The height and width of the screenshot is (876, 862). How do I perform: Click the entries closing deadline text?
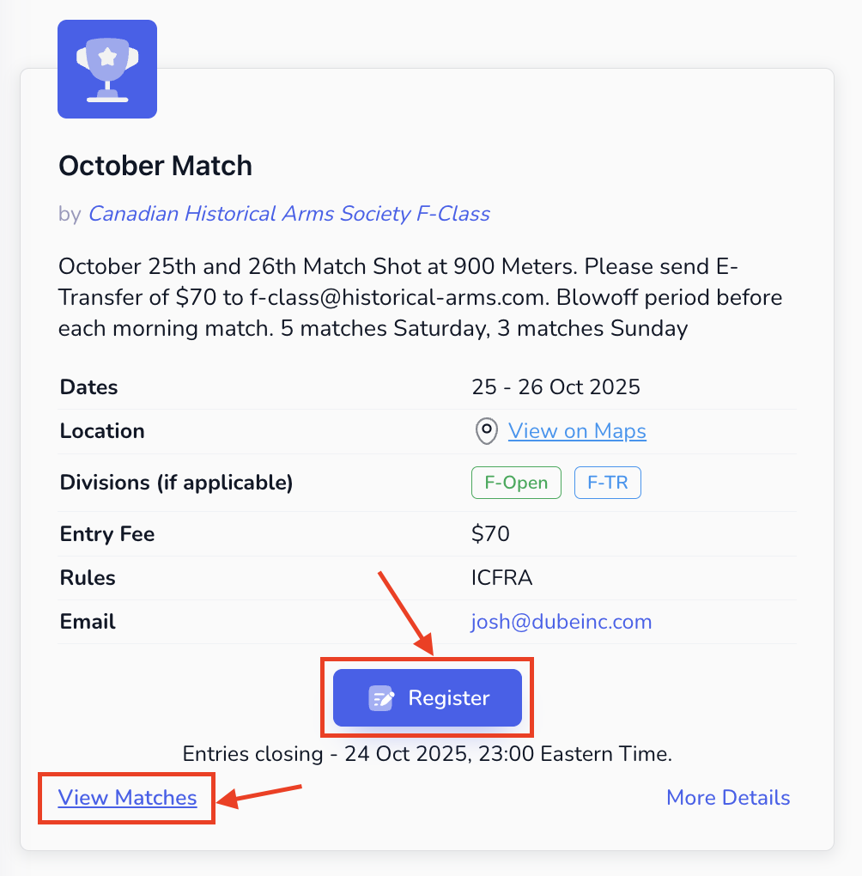tap(427, 755)
